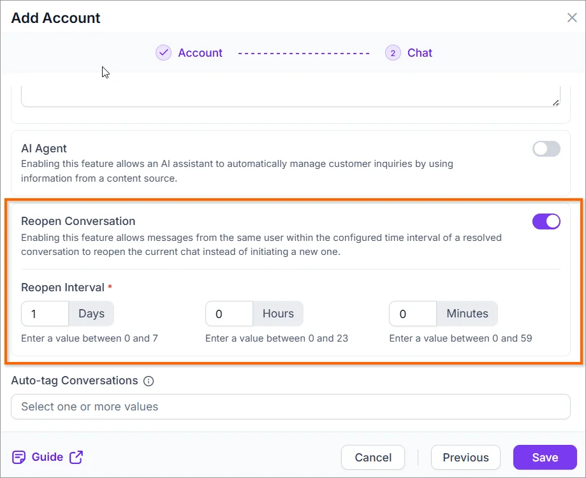
Task: Go back with the Previous button
Action: (465, 457)
